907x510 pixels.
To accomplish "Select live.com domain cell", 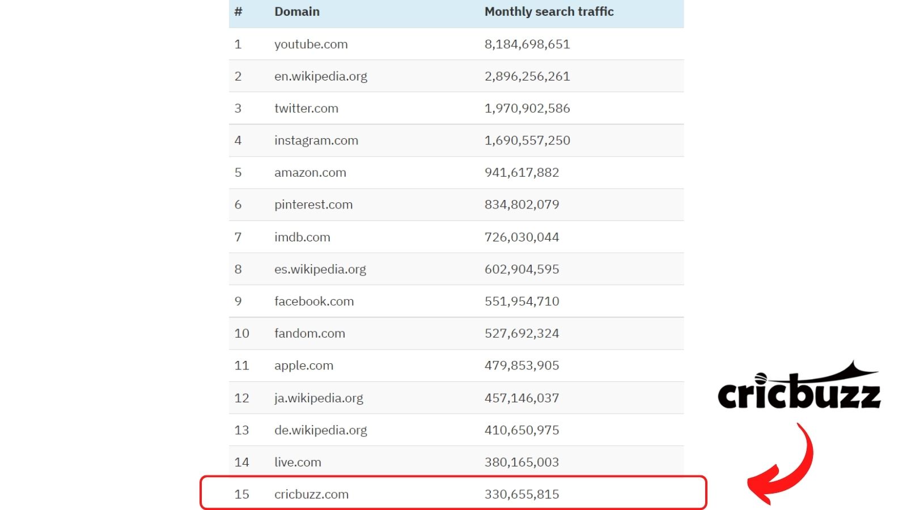I will pyautogui.click(x=298, y=462).
